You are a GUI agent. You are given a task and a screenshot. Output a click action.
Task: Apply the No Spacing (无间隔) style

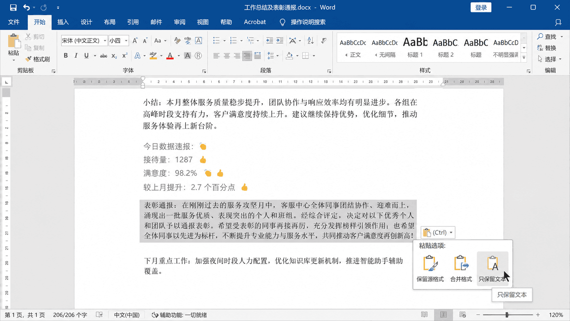(385, 47)
